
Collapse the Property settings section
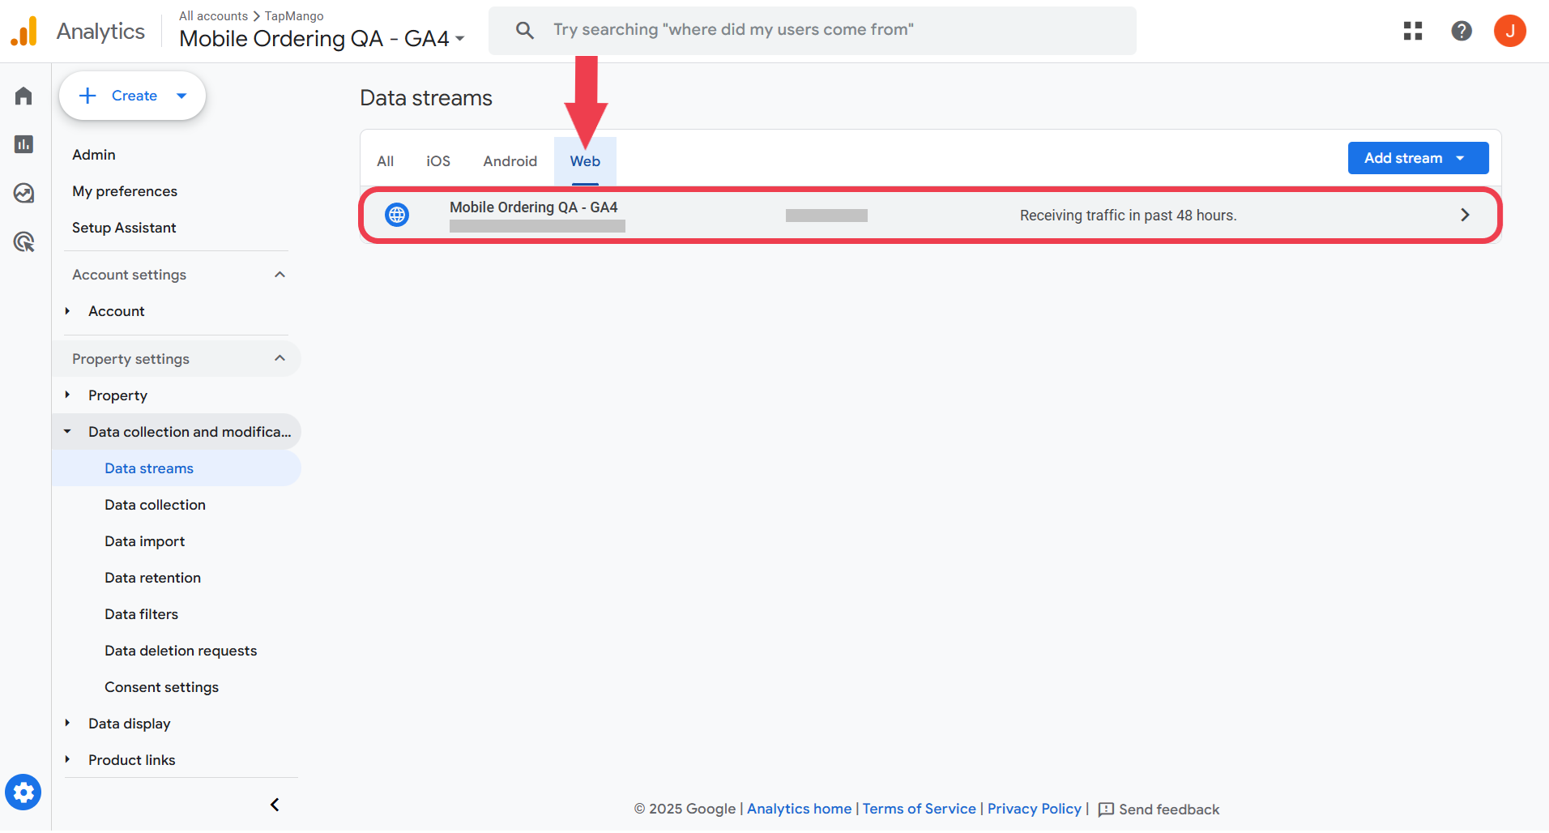(280, 359)
